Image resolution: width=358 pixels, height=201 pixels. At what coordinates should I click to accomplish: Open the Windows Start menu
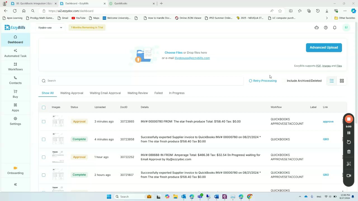pos(109,197)
